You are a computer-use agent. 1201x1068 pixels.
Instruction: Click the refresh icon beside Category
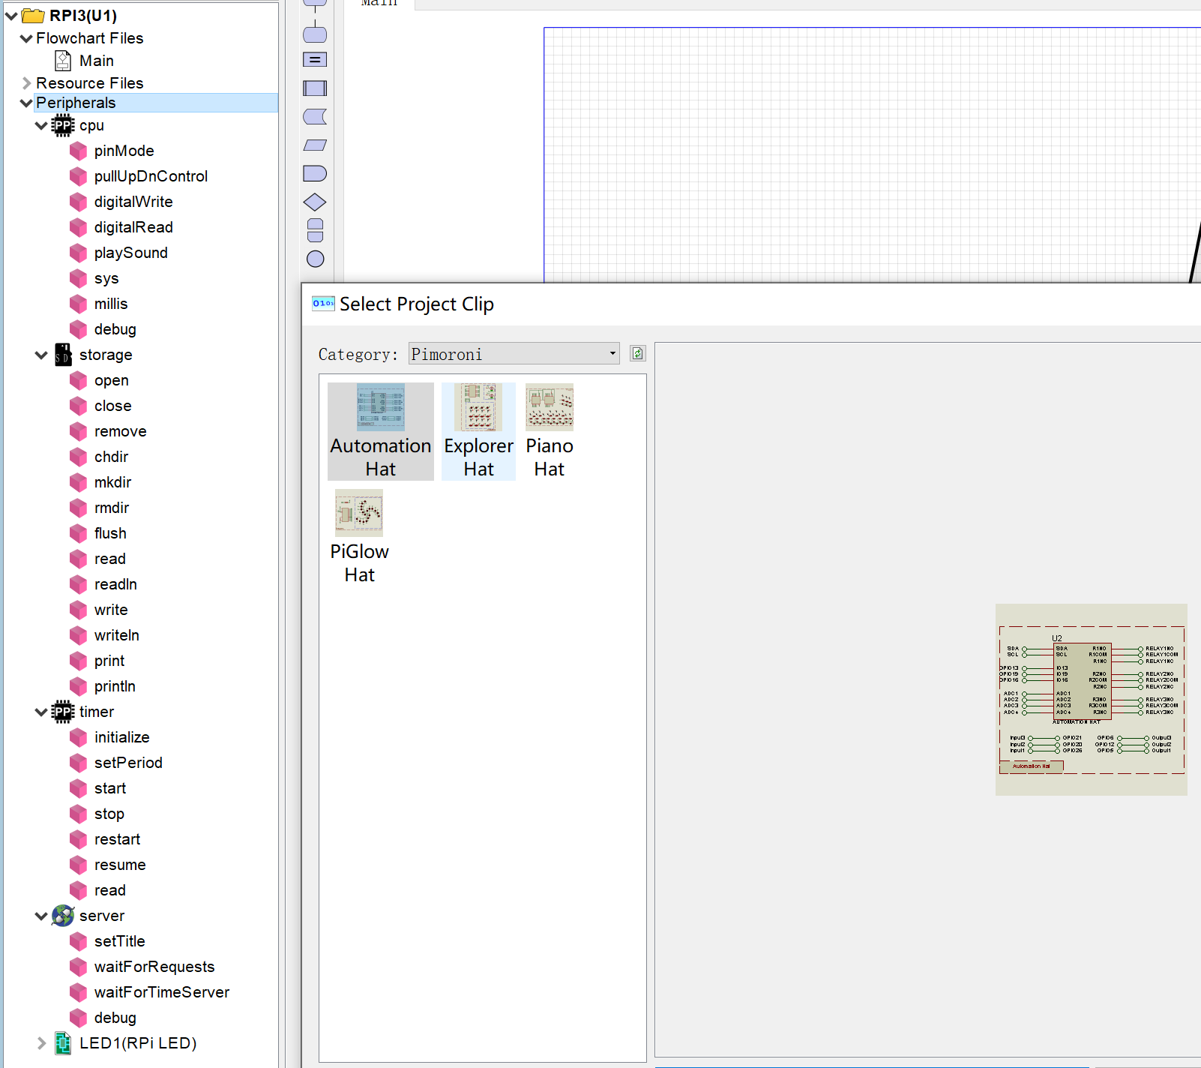[637, 353]
